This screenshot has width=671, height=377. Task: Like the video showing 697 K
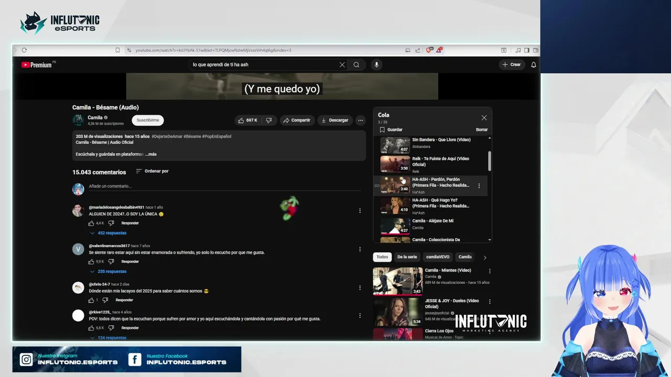click(x=247, y=120)
